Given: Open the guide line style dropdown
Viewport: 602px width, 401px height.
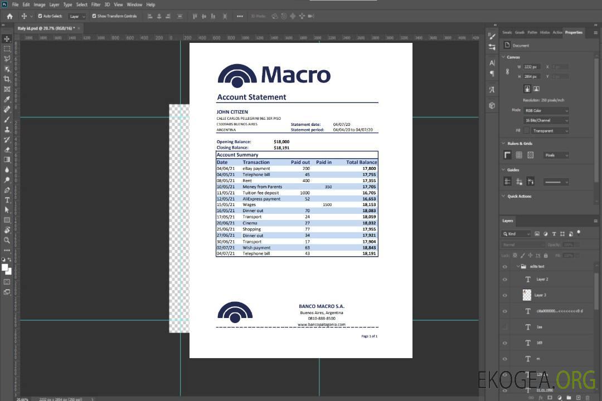Looking at the screenshot, I should pos(556,182).
